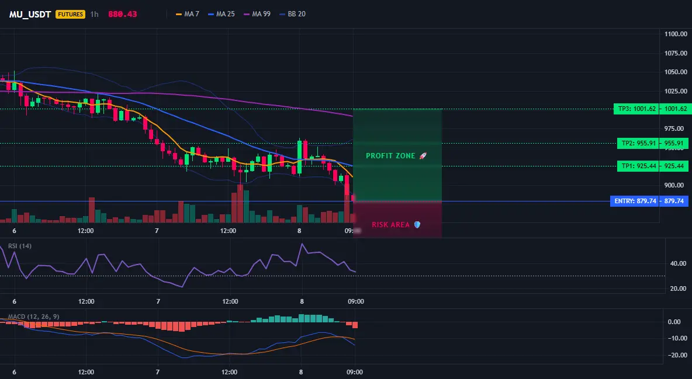
Task: Click the current price 880.43
Action: (122, 14)
